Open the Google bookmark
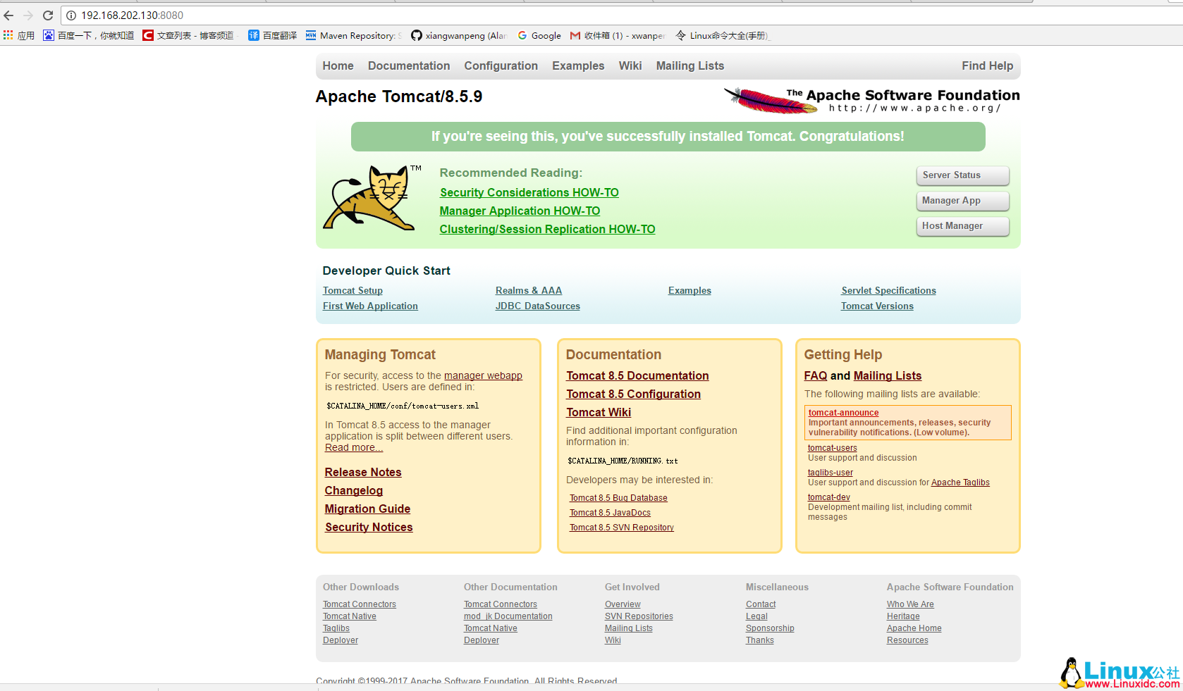 [x=539, y=35]
